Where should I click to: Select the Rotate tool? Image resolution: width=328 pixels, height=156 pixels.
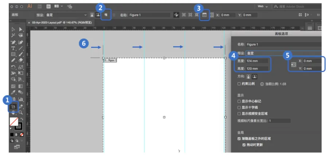click(13, 67)
